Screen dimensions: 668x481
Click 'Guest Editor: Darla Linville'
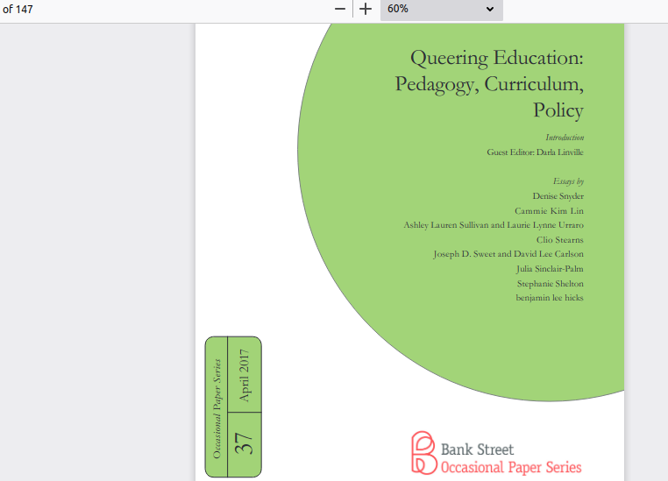point(535,152)
